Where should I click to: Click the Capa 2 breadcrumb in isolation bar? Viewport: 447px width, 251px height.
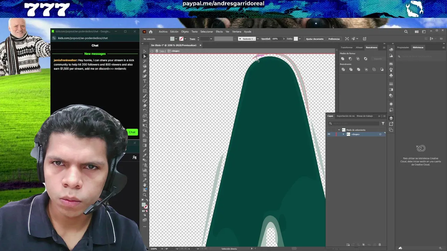(x=162, y=51)
